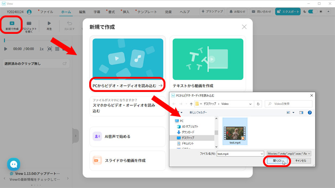Image resolution: width=335 pixels, height=188 pixels.
Task: Click the 選択済みのクリップ無し popout icon
Action: (x=64, y=64)
